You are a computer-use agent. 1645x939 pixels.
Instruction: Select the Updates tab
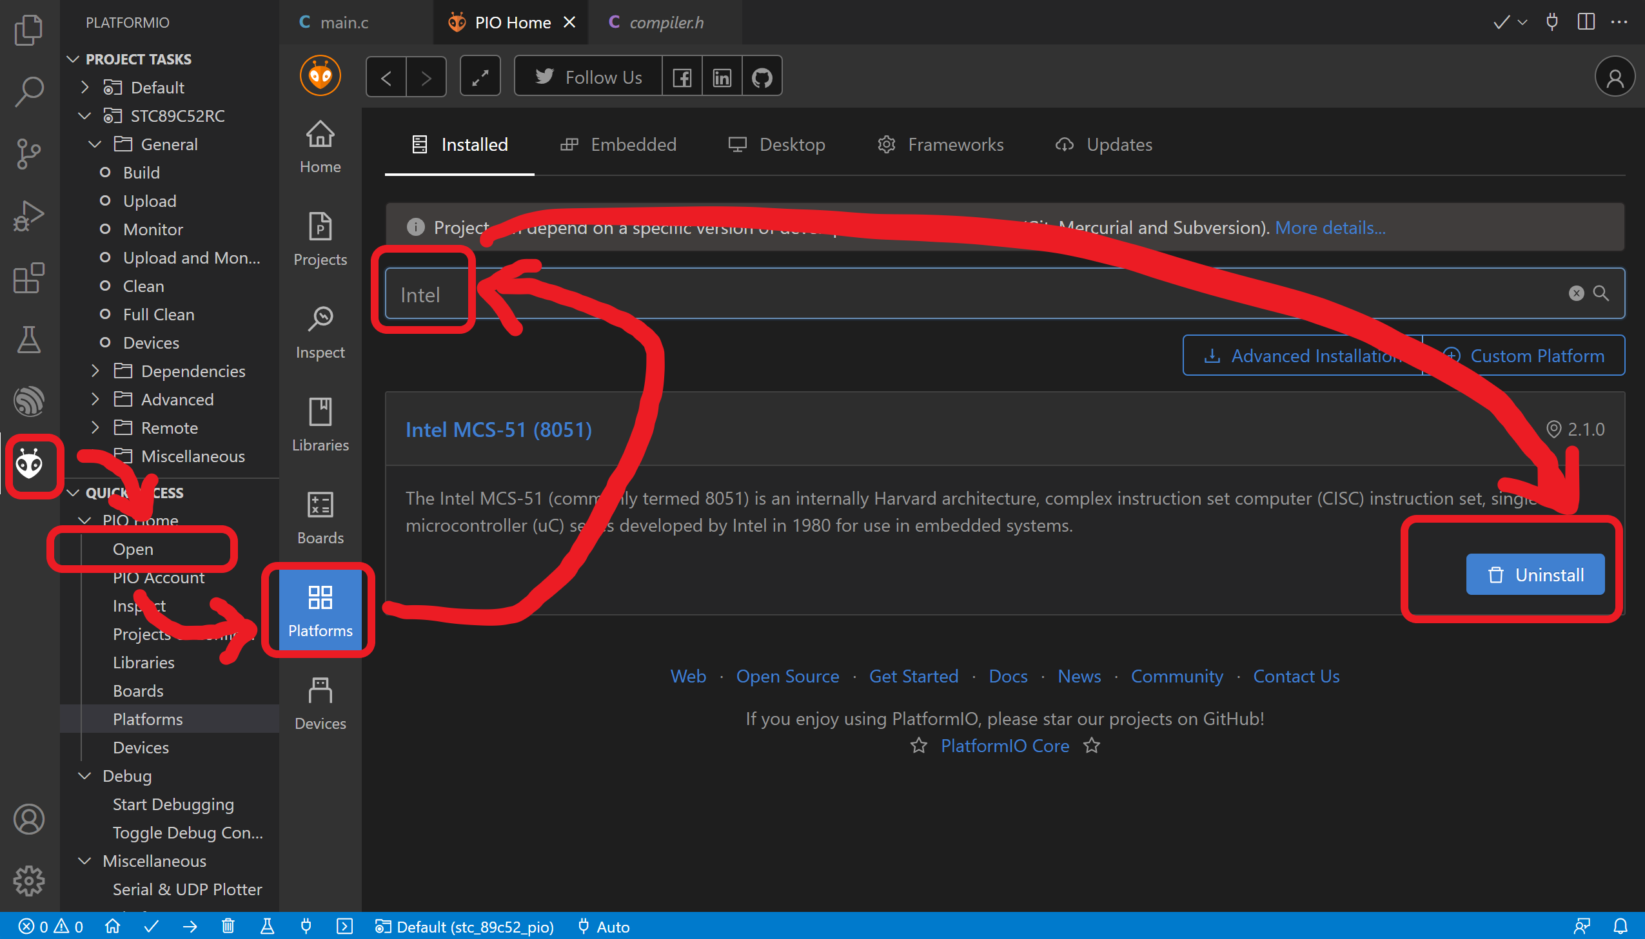[x=1104, y=144]
